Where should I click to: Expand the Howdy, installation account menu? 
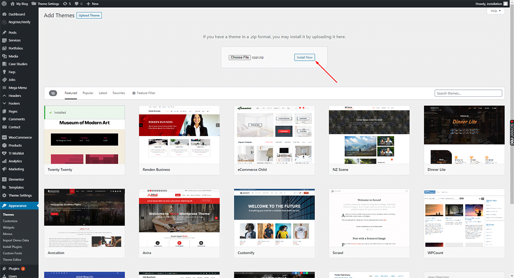point(492,3)
